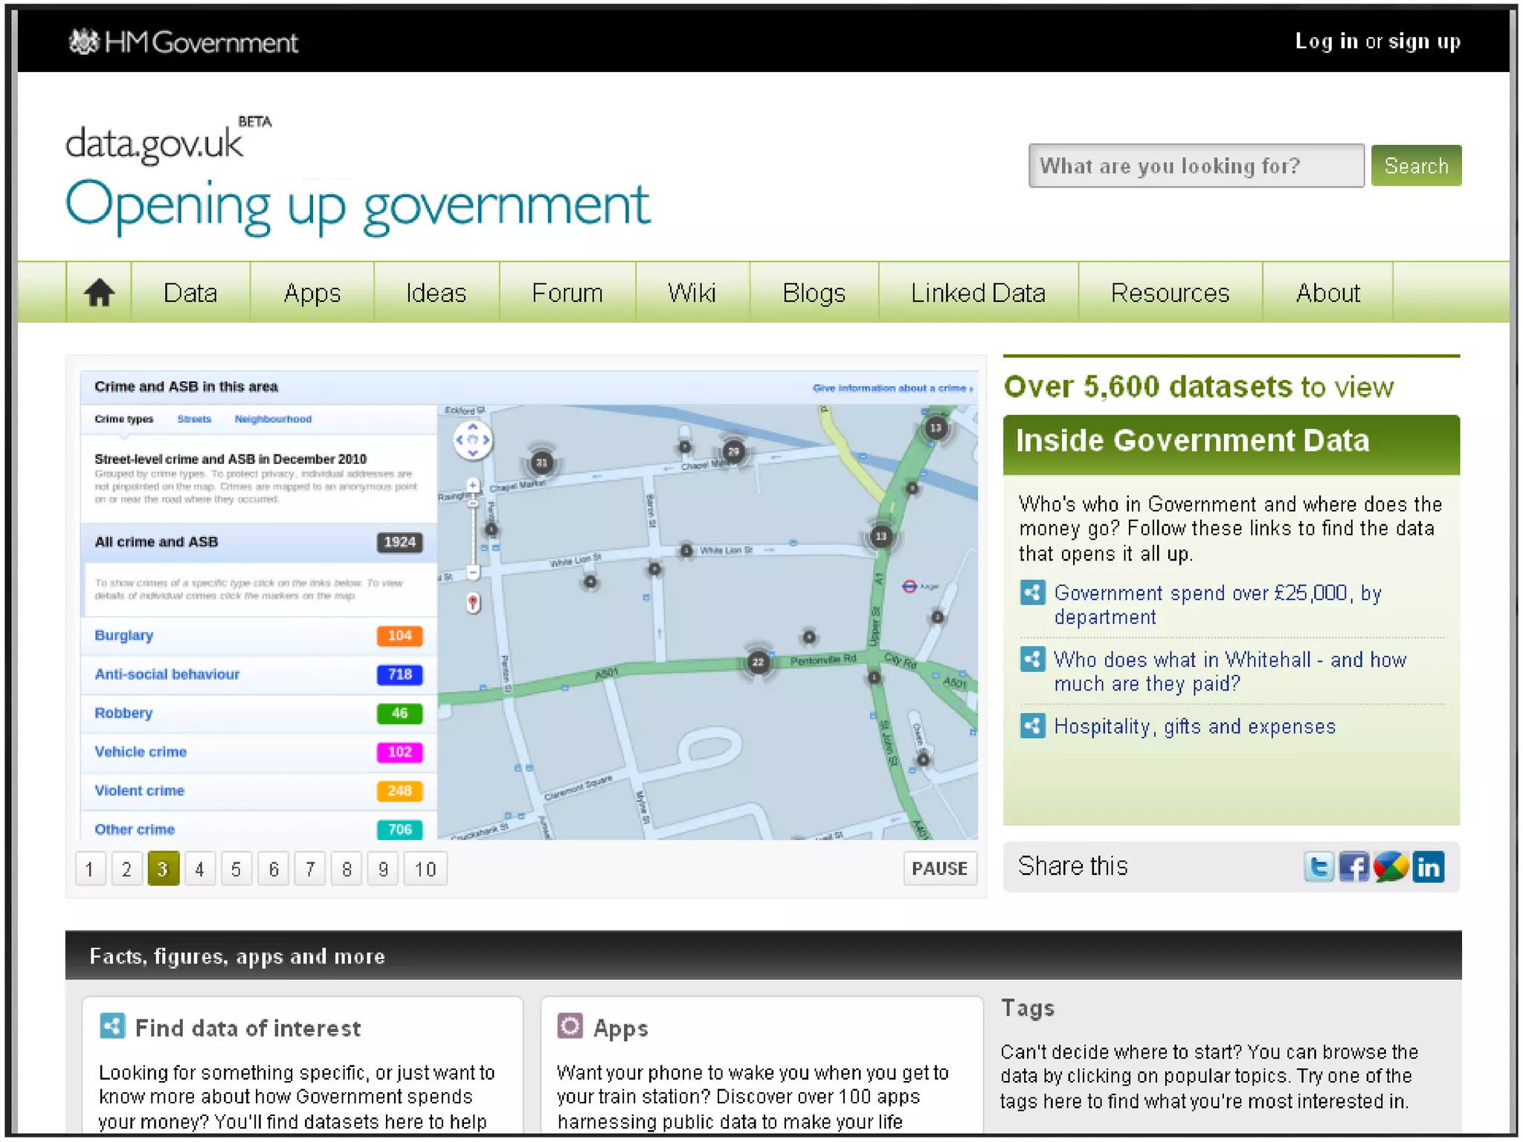The height and width of the screenshot is (1142, 1523).
Task: Open the Linked Data menu
Action: click(x=978, y=292)
